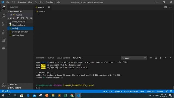This screenshot has height=98, width=174.
Task: Split the terminal panel
Action: 156,58
